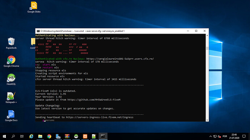
Task: Open cmd window system menu icon
Action: (x=38, y=31)
